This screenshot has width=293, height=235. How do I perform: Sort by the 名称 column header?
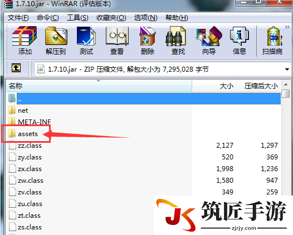pos(99,86)
